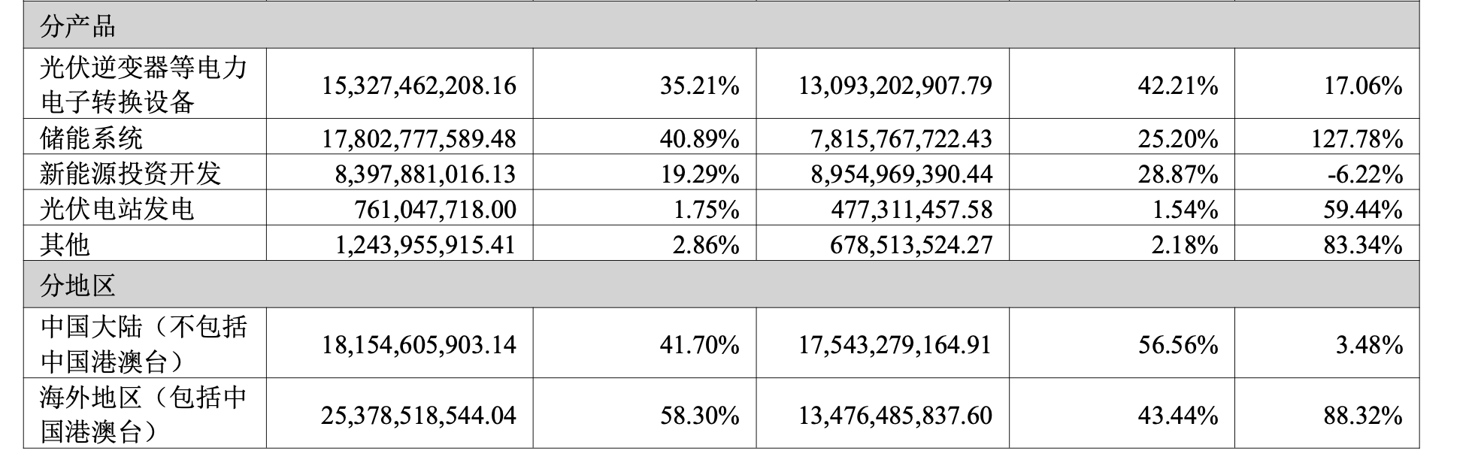The width and height of the screenshot is (1478, 466).
Task: Select the 光伏逆变器等电力电子转换设备 row label
Action: tap(144, 84)
